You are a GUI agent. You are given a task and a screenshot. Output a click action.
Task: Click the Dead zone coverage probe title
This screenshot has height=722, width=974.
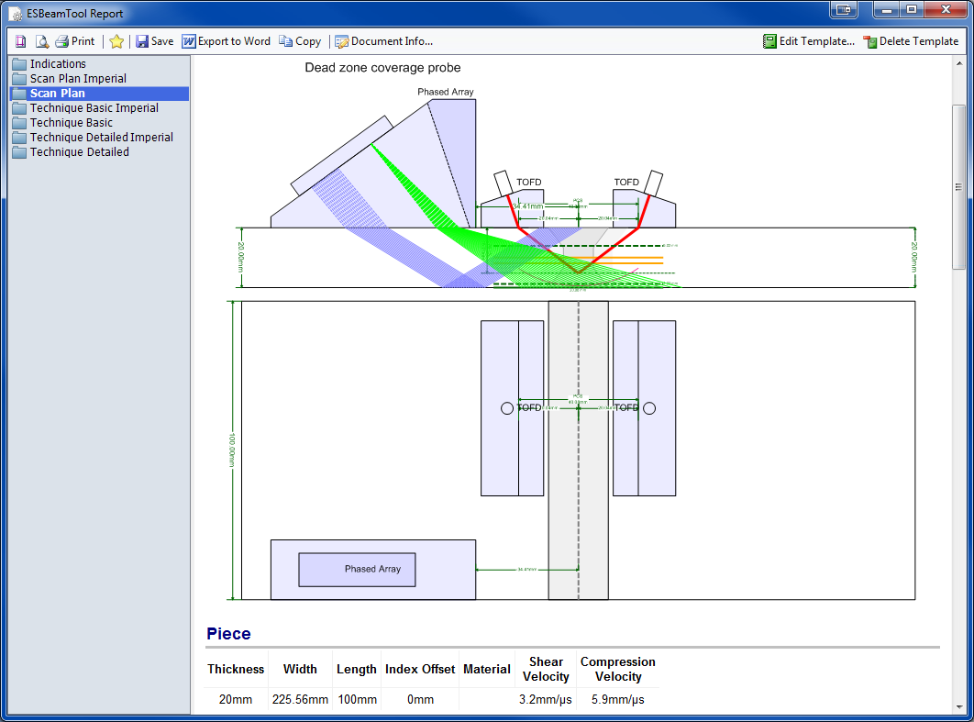(382, 68)
